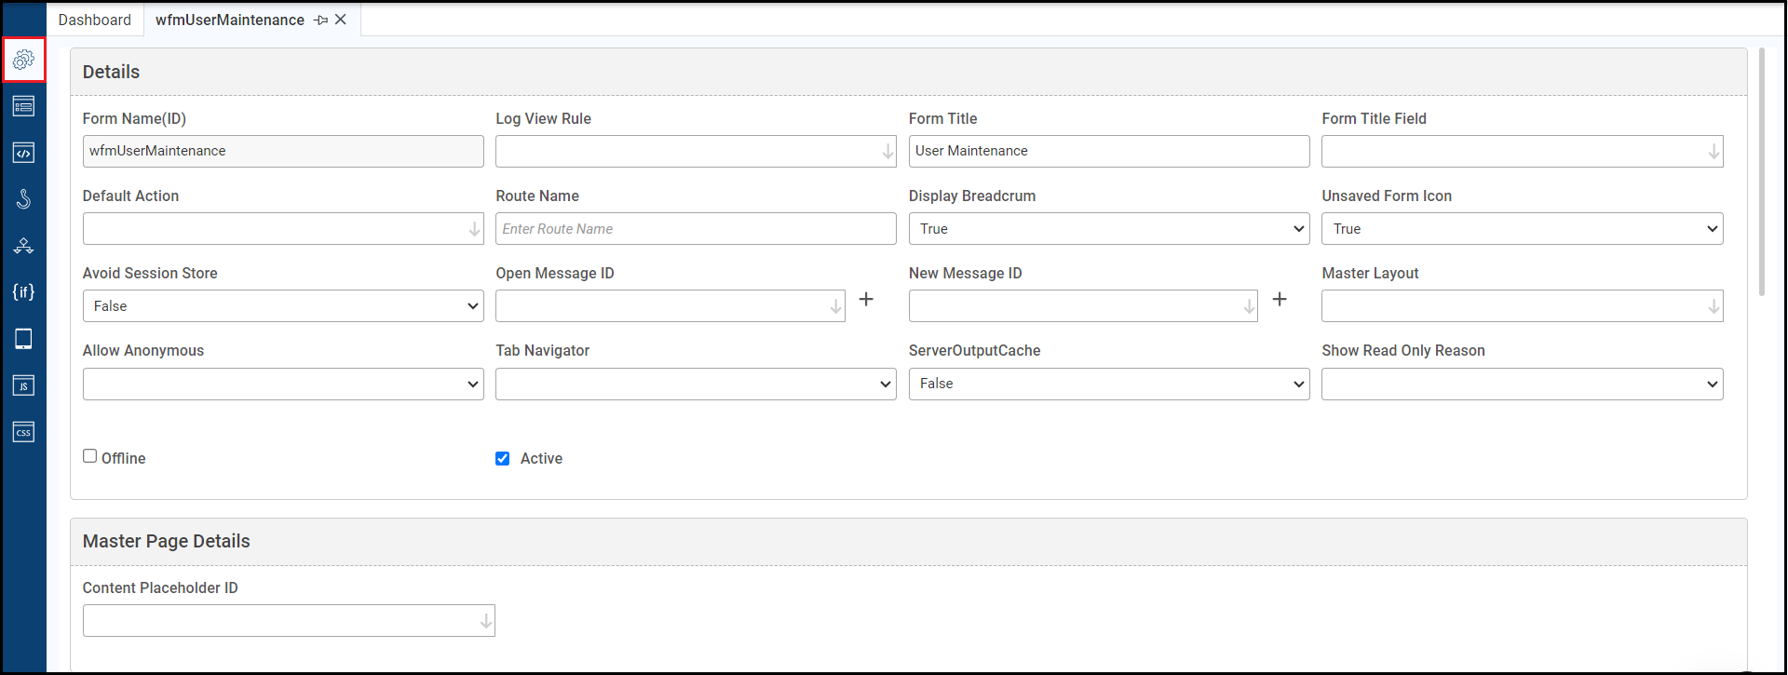Viewport: 1788px width, 675px height.
Task: Open the Unsaved Form Icon dropdown
Action: (x=1522, y=229)
